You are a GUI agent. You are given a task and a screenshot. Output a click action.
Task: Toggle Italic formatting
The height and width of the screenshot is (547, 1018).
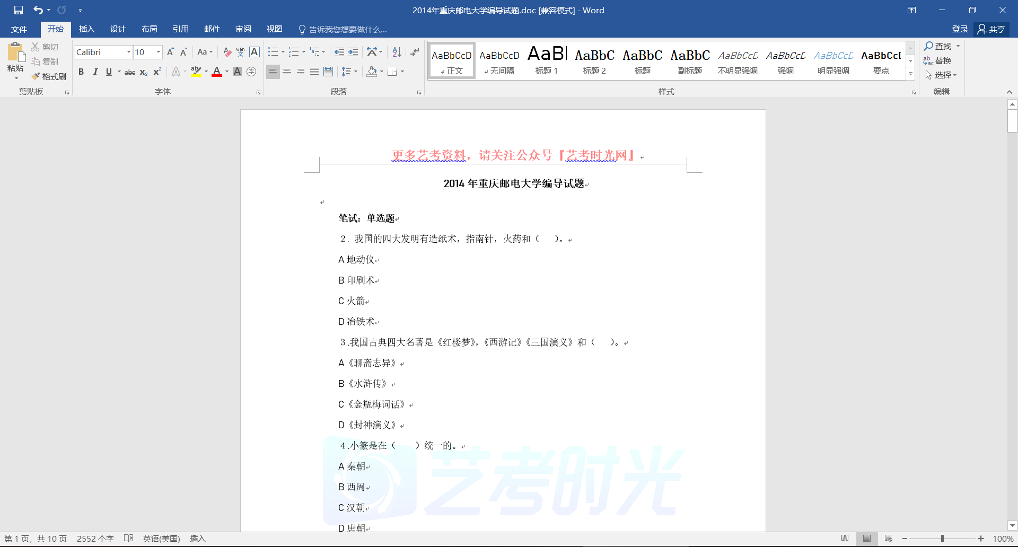pos(95,72)
